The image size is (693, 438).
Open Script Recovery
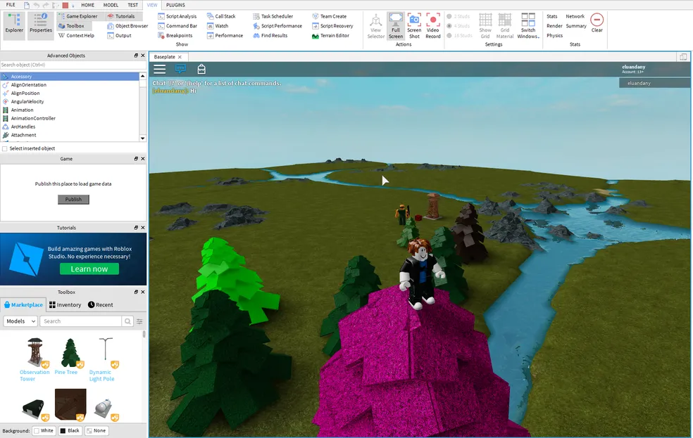tap(332, 26)
